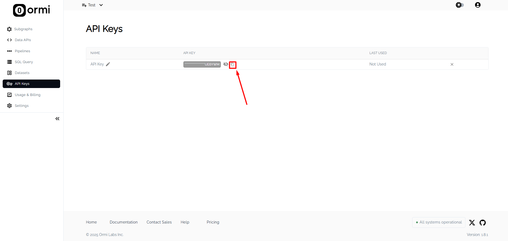Click the masked key ending UE6YWM
This screenshot has width=508, height=241.
202,64
